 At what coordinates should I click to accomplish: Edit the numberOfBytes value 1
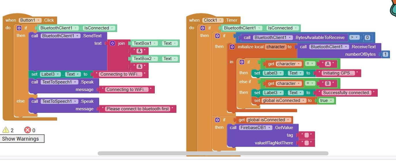385,54
